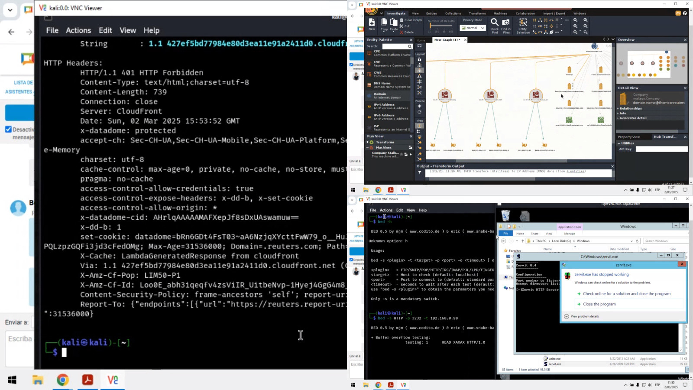693x390 pixels.
Task: Filter Transform Output with funnel icon
Action: tap(419, 172)
